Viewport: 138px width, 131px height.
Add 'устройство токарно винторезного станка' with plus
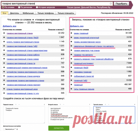(x=4, y=72)
